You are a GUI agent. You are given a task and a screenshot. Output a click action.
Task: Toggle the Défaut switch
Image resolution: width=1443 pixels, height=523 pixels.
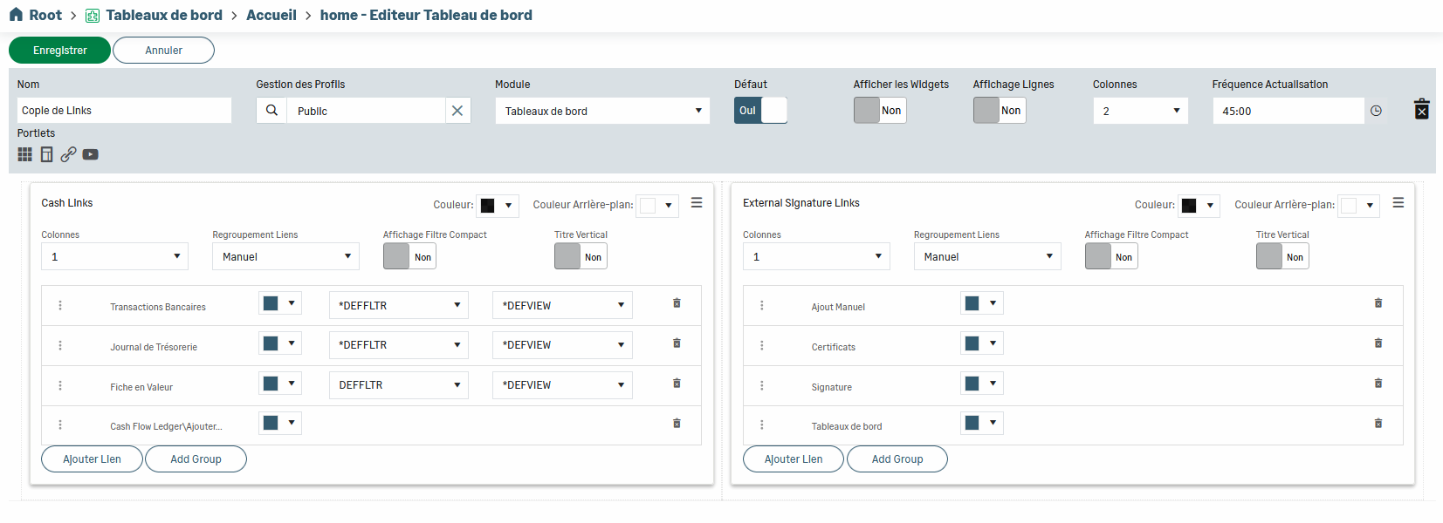pos(760,111)
